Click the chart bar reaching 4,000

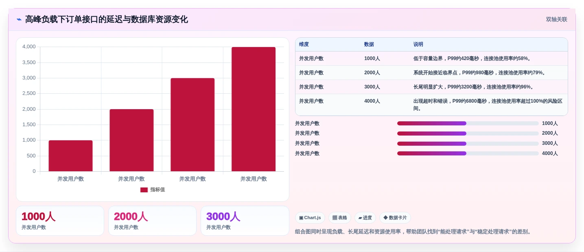tap(254, 109)
